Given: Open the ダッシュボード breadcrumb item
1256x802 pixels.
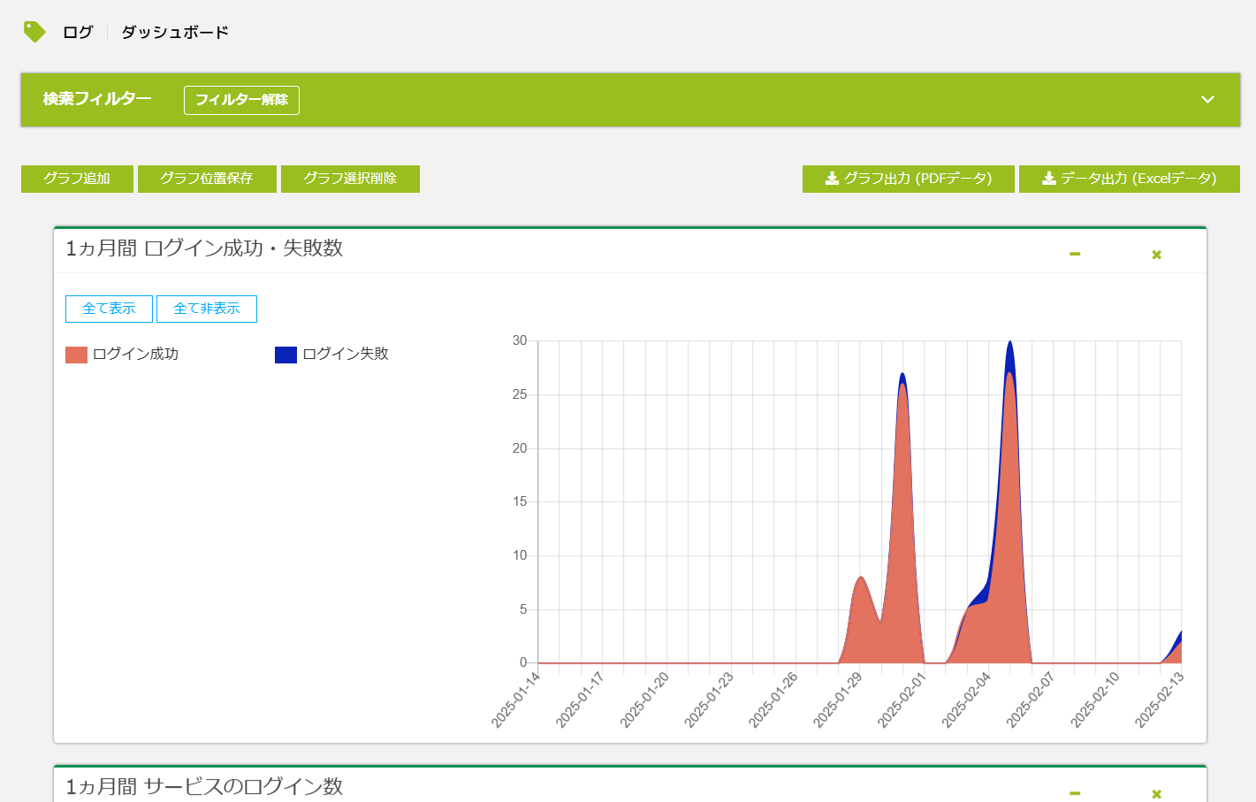Looking at the screenshot, I should click(x=175, y=32).
